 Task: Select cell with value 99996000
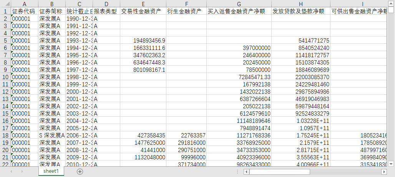click(x=186, y=157)
